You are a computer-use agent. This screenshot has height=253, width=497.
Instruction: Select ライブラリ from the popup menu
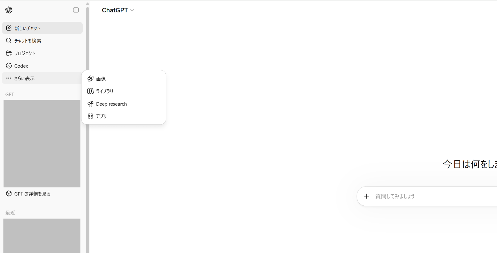105,91
